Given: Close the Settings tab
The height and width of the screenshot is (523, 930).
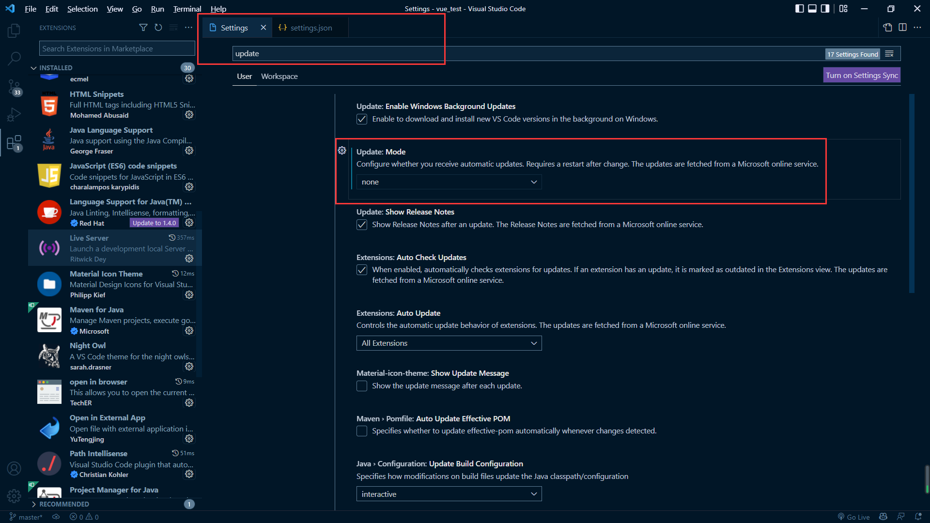Looking at the screenshot, I should (263, 28).
